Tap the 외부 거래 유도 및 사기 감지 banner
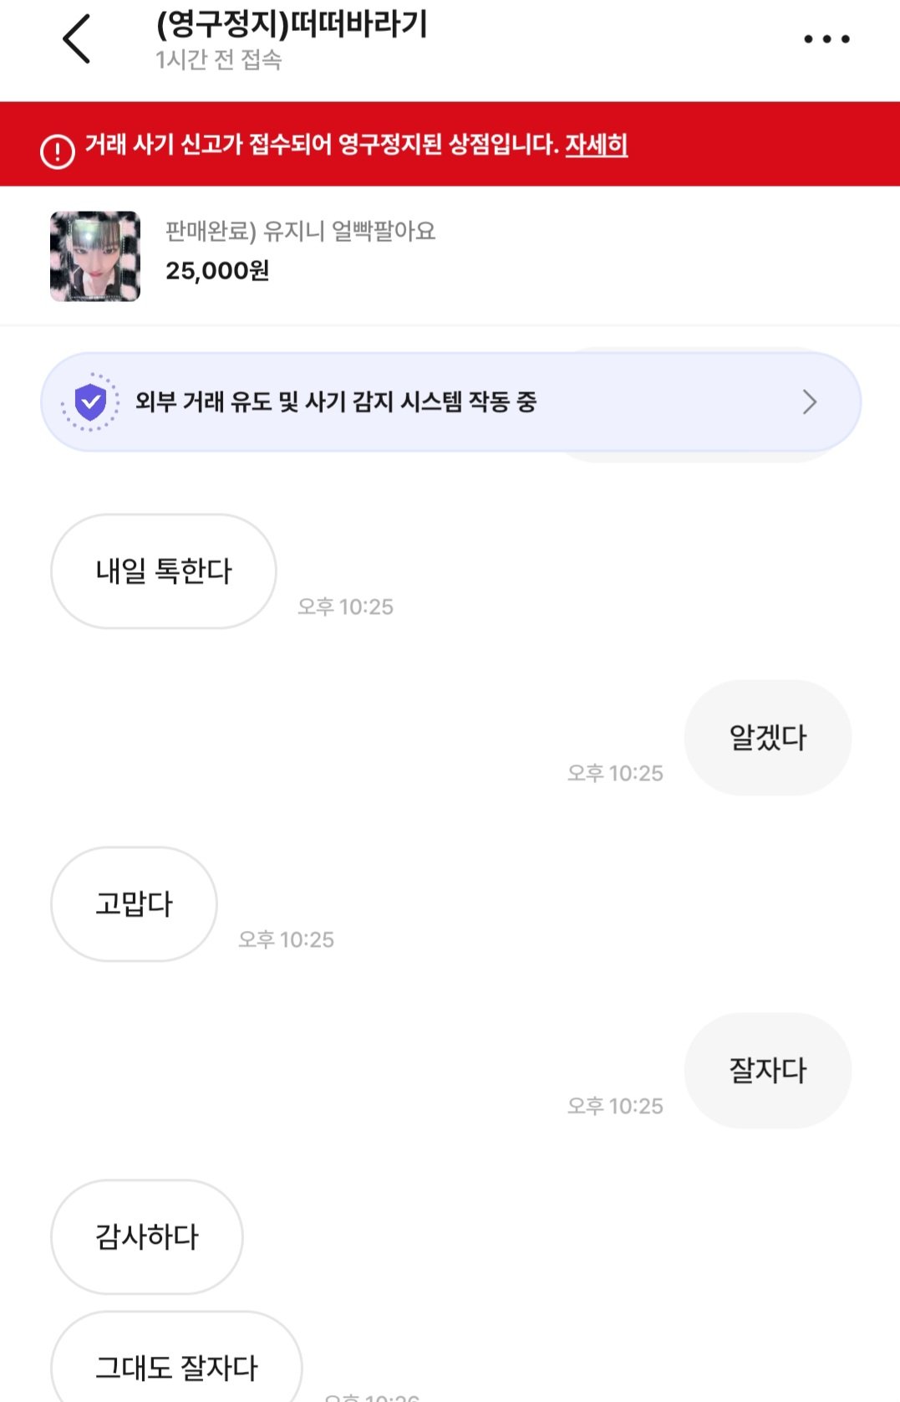 point(450,402)
